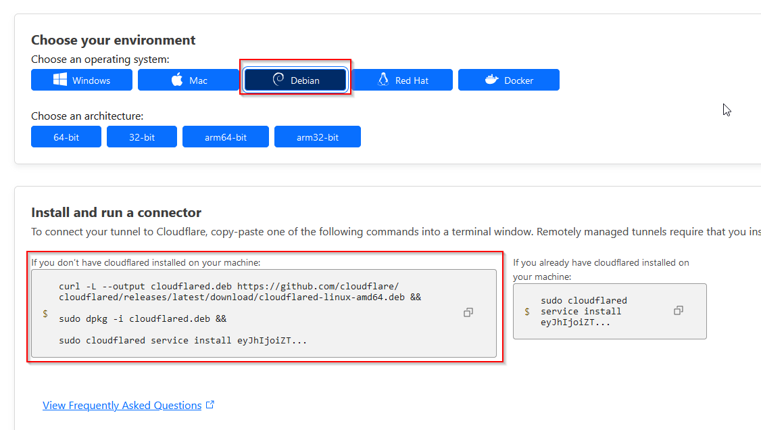This screenshot has height=430, width=761.
Task: Click the Install and run a connector heading
Action: (116, 212)
